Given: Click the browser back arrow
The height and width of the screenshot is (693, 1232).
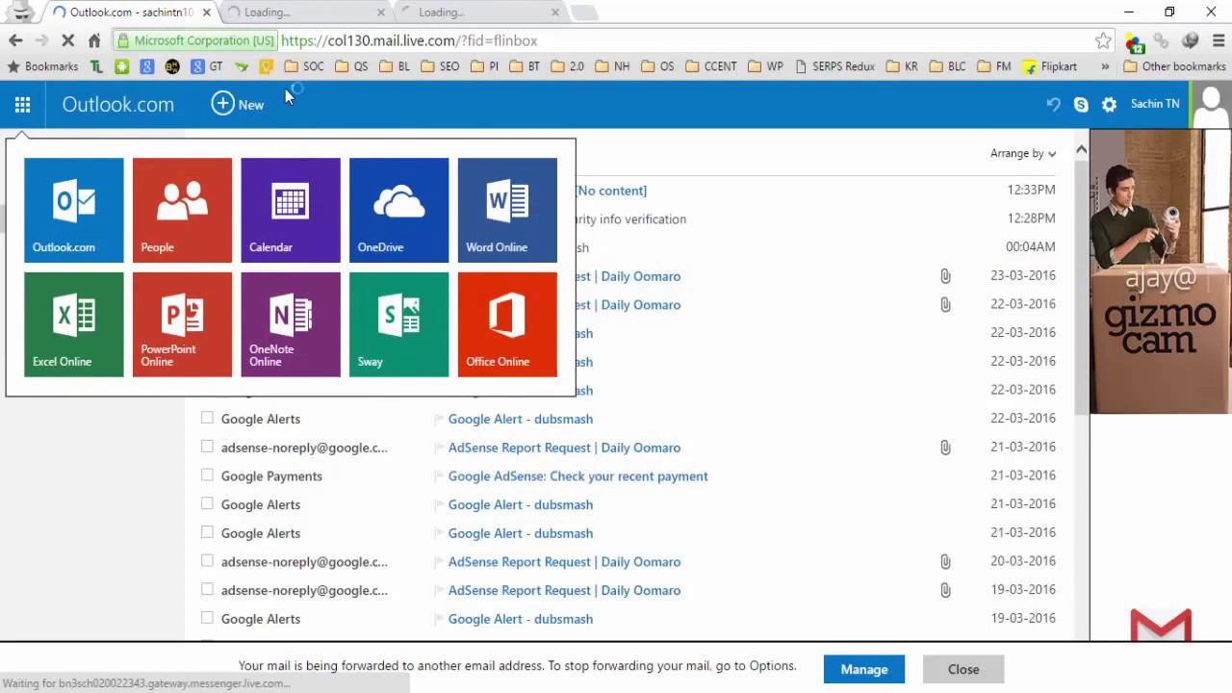Looking at the screenshot, I should (x=15, y=40).
